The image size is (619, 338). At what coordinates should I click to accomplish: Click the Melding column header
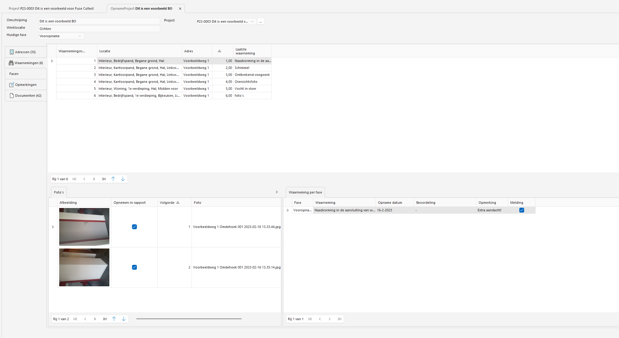tap(522, 203)
